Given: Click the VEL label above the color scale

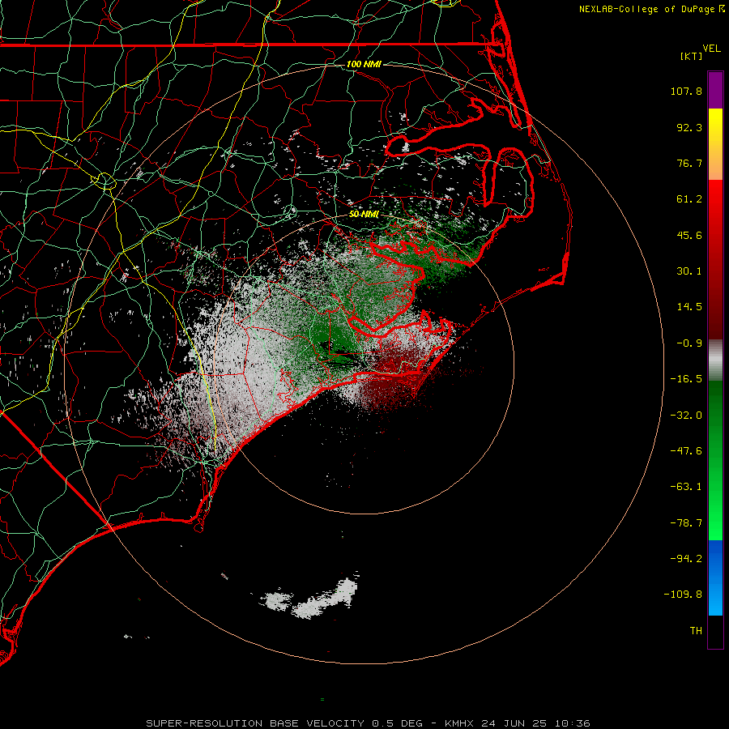Looking at the screenshot, I should tap(711, 49).
